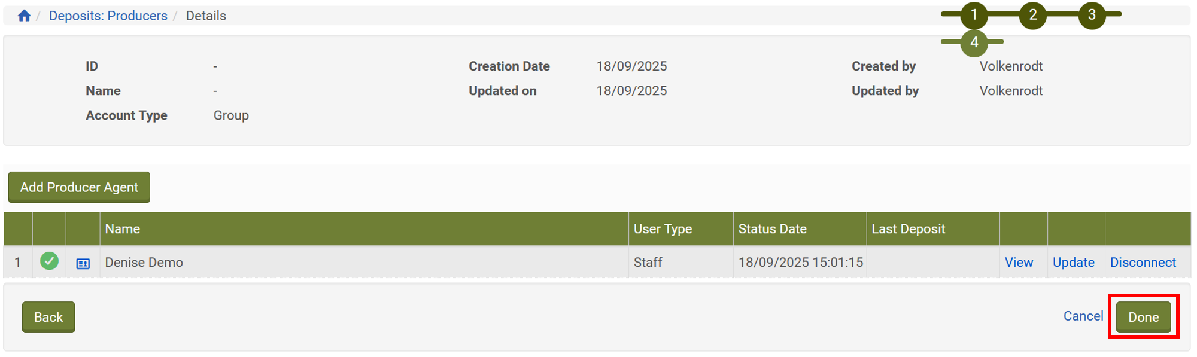Cancel the producer creation
The width and height of the screenshot is (1197, 357).
click(1083, 316)
